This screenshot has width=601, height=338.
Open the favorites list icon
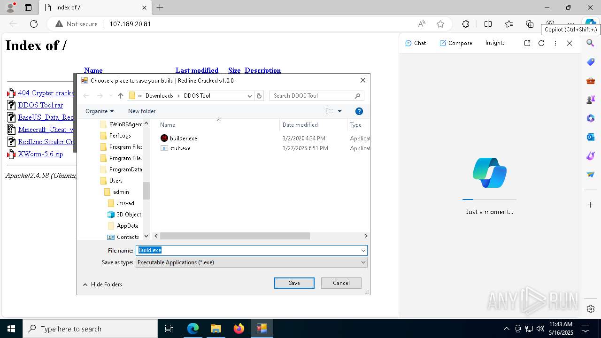click(x=509, y=24)
